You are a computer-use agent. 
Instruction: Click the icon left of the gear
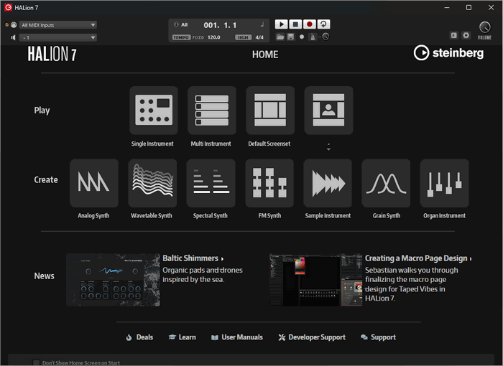[453, 35]
